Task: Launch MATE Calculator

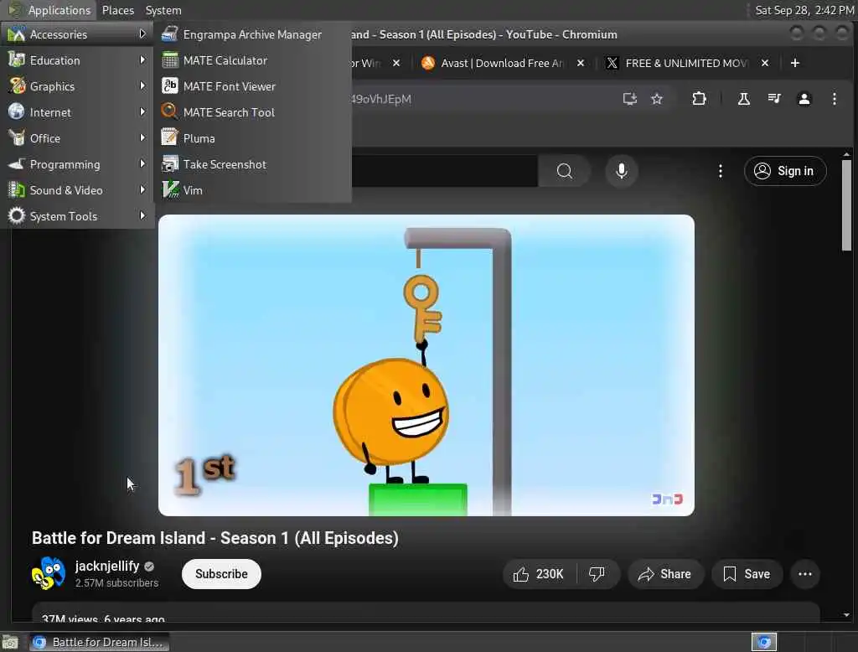Action: (252, 60)
